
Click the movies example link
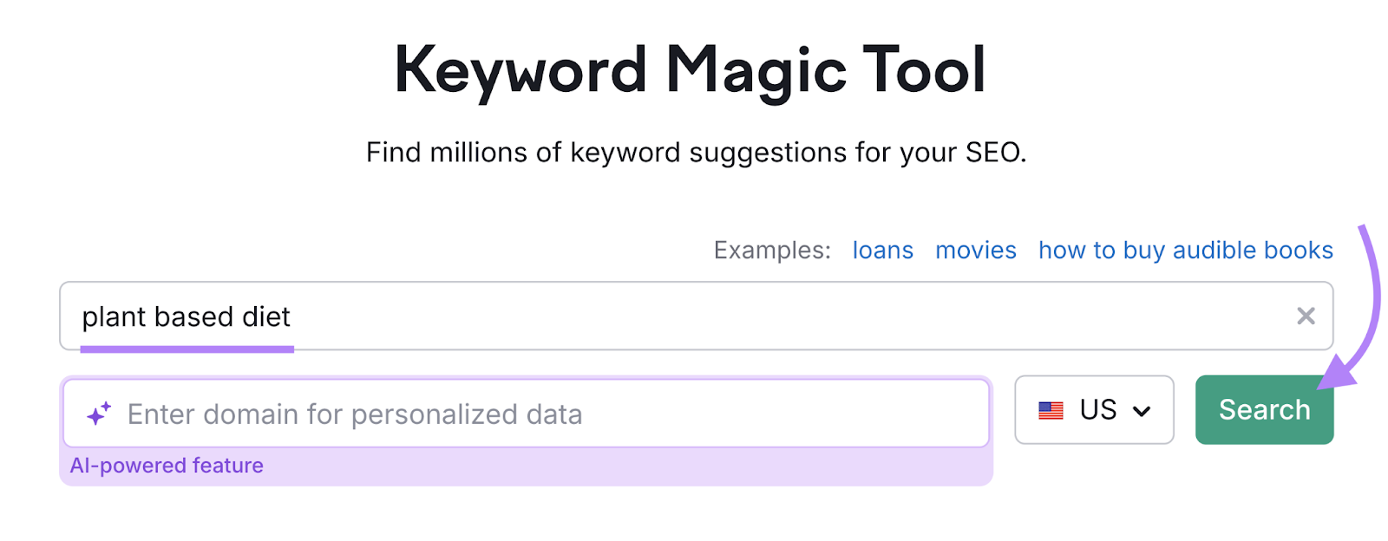point(975,251)
